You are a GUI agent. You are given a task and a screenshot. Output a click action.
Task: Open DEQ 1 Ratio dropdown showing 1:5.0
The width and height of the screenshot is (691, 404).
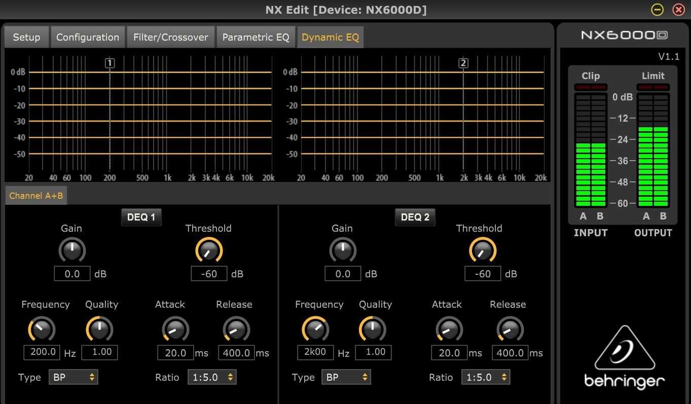pyautogui.click(x=212, y=377)
